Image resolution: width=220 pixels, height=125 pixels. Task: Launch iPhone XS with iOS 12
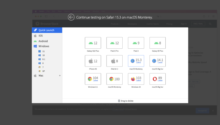(93, 61)
